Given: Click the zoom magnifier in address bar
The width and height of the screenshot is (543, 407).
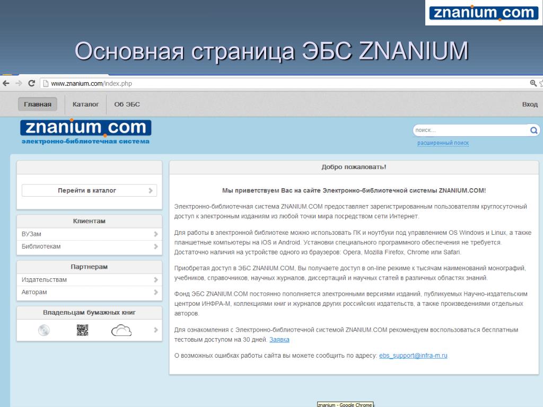Looking at the screenshot, I should [x=533, y=83].
